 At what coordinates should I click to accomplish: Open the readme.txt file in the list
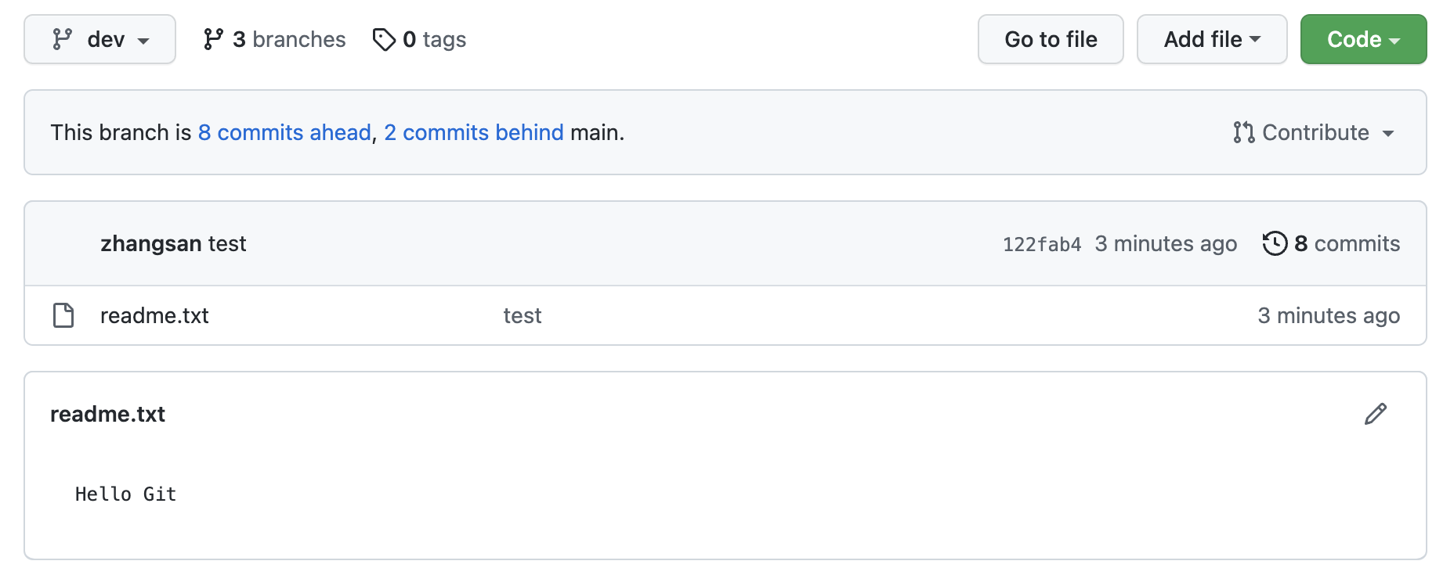click(x=154, y=315)
